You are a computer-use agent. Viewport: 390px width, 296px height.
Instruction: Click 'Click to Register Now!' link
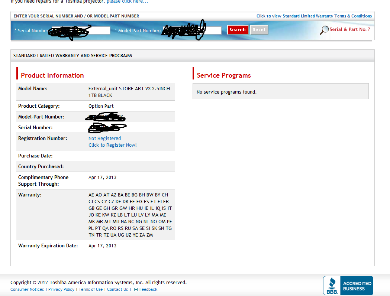click(112, 145)
